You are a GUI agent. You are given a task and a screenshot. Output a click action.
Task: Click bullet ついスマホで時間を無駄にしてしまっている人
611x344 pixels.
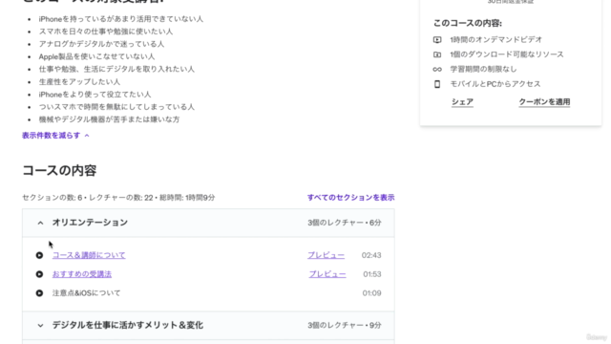tap(116, 107)
